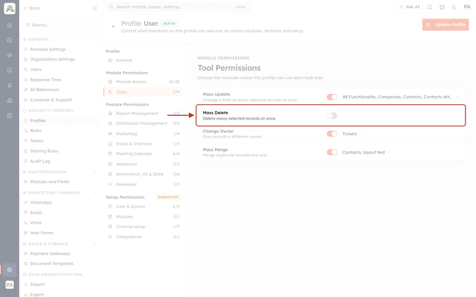Select Module Access permissions tab
The image size is (476, 297).
pos(143,82)
